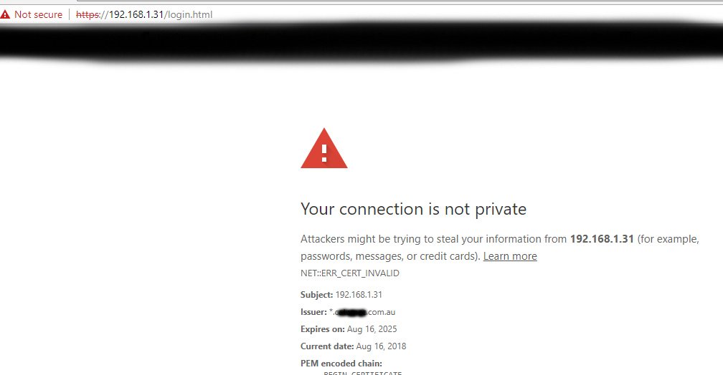Click the NET::ERR_CERT_INVALID error code
This screenshot has width=723, height=375.
[350, 273]
